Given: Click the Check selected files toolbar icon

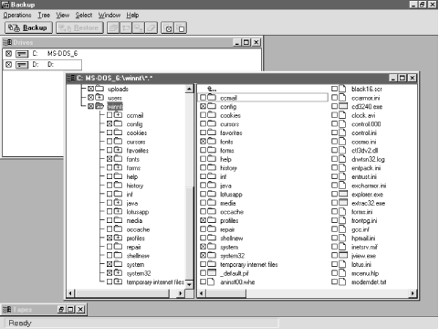Looking at the screenshot, I should point(167,28).
